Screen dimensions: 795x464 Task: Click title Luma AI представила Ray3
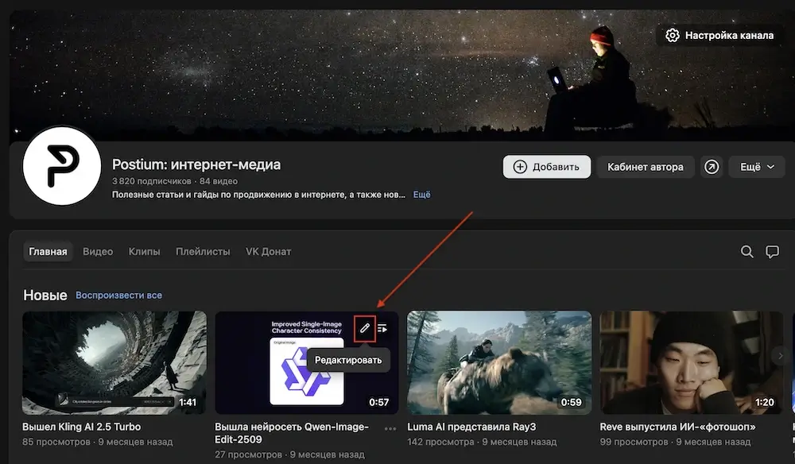point(471,427)
